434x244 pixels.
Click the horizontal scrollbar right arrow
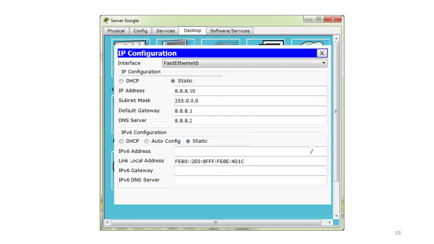pos(329,222)
